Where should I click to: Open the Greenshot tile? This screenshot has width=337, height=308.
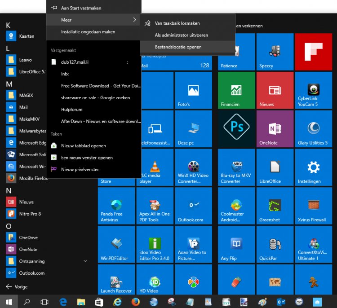(x=275, y=206)
